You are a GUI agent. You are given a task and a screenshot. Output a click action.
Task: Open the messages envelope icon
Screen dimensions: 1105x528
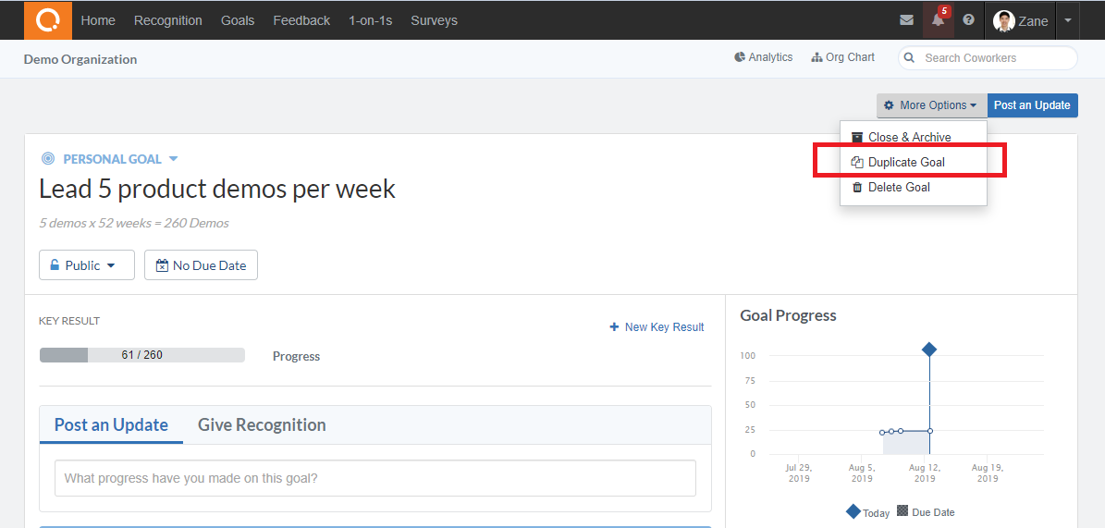906,20
